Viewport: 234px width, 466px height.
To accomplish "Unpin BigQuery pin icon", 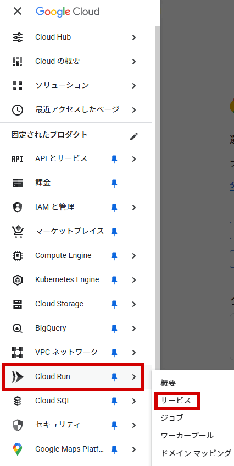I will pyautogui.click(x=114, y=328).
